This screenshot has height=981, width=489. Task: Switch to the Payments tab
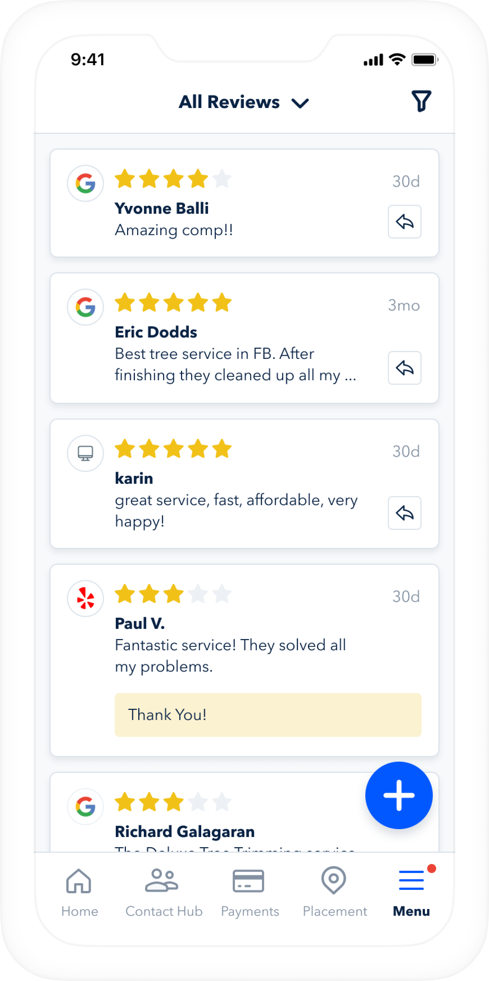coord(250,892)
